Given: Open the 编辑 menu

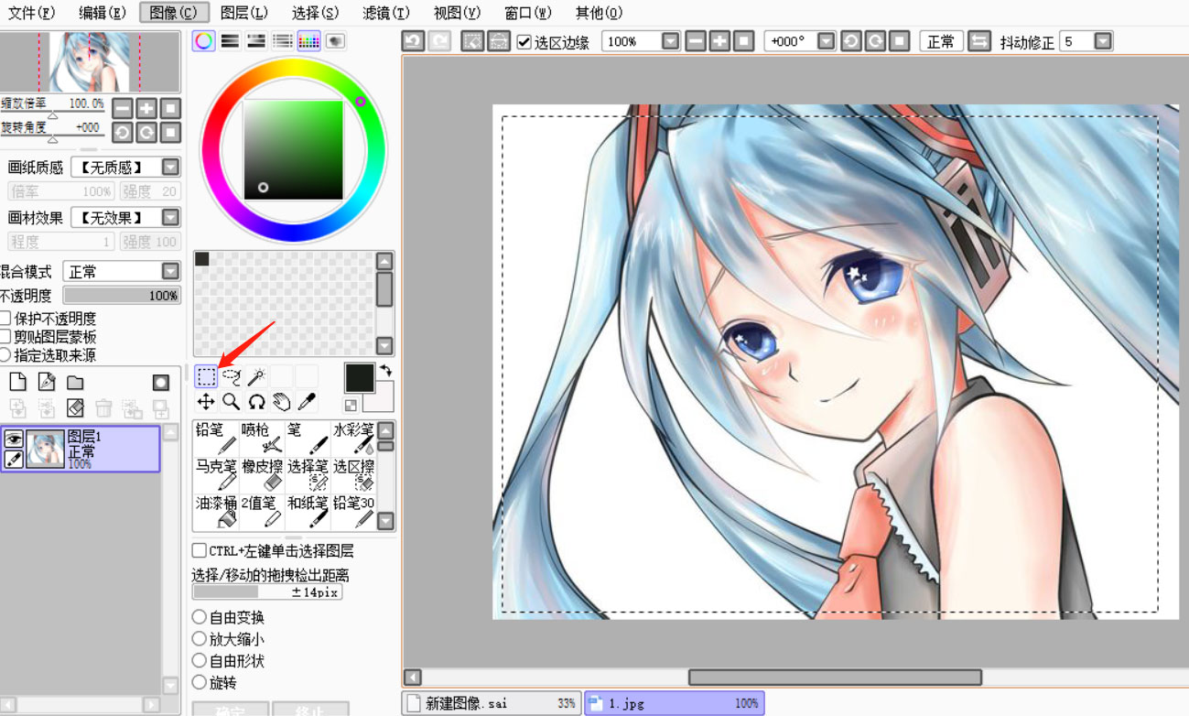Looking at the screenshot, I should pos(103,13).
